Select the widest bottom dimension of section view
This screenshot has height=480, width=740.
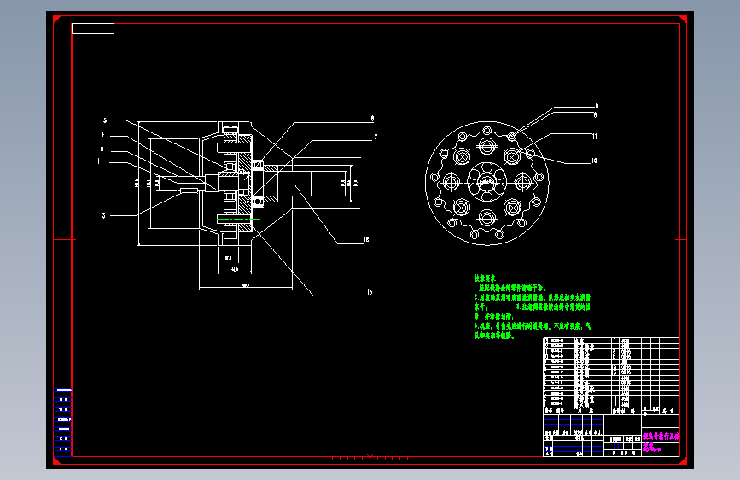tap(246, 287)
